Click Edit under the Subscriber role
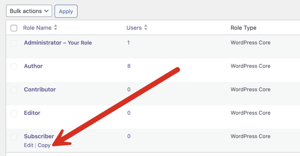This screenshot has width=300, height=156. pos(28,145)
